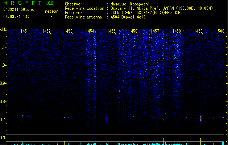Click the "meteor" count label
Image resolution: width=228 pixels, height=145 pixels.
[x=51, y=11]
